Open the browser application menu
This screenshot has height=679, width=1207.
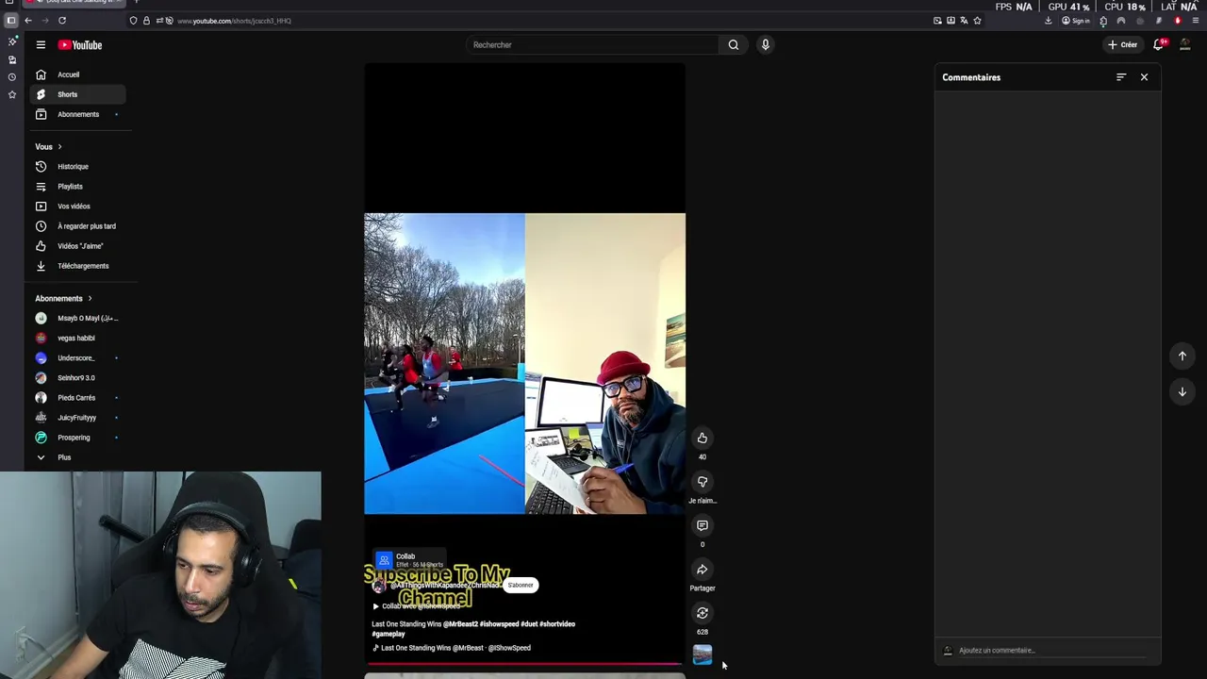coord(1196,20)
